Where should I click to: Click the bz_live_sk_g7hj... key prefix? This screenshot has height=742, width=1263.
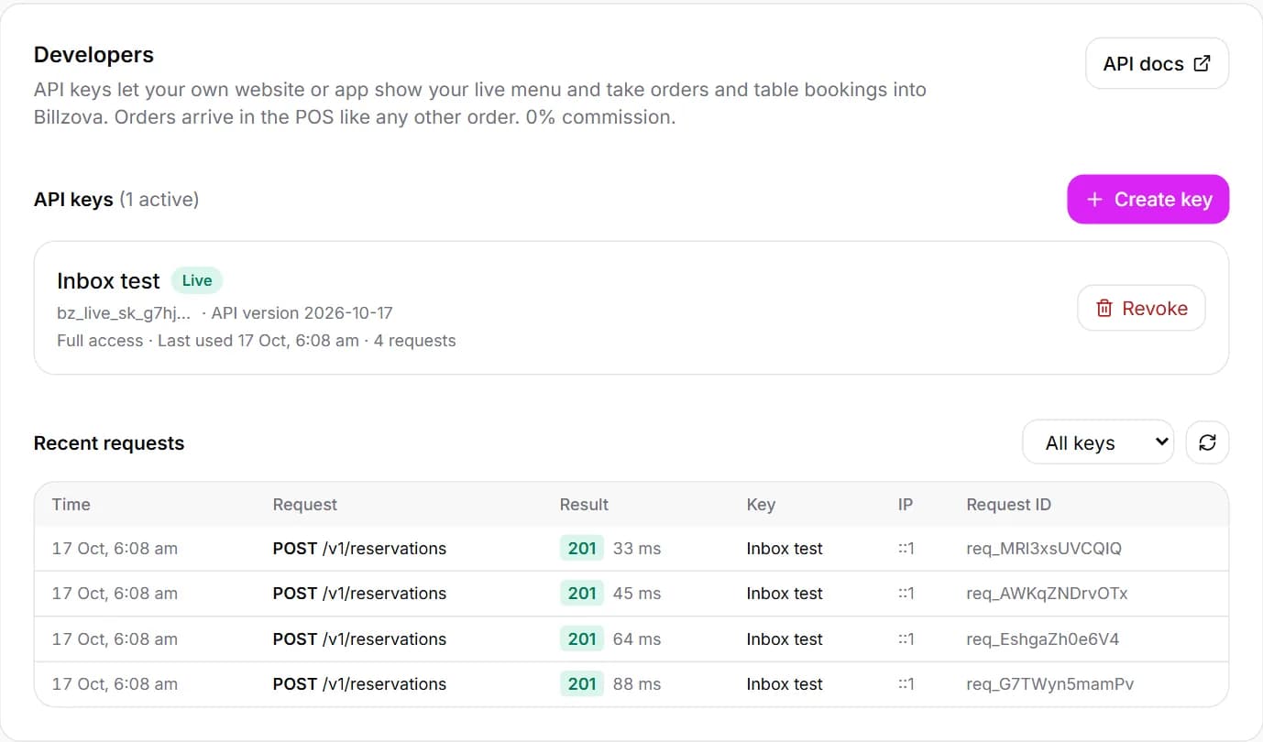(x=124, y=313)
